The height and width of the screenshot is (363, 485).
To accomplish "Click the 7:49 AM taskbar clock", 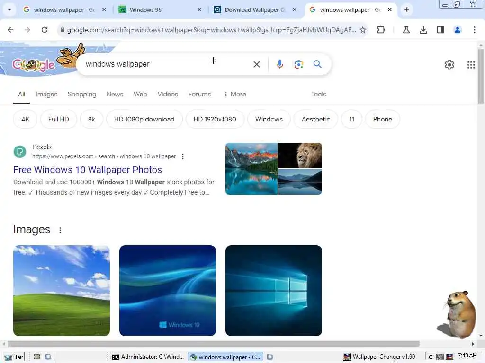I will pyautogui.click(x=467, y=355).
